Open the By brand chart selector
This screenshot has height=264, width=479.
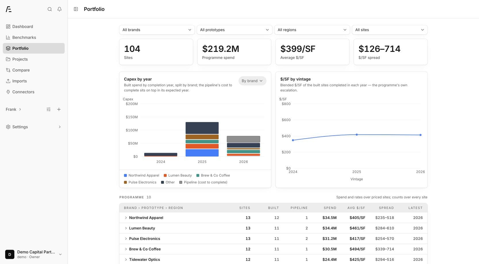click(252, 81)
